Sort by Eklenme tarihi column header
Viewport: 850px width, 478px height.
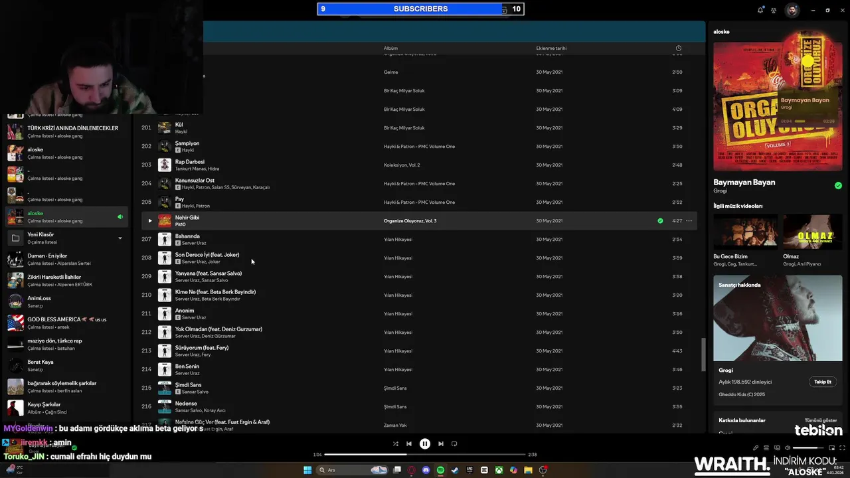(551, 48)
